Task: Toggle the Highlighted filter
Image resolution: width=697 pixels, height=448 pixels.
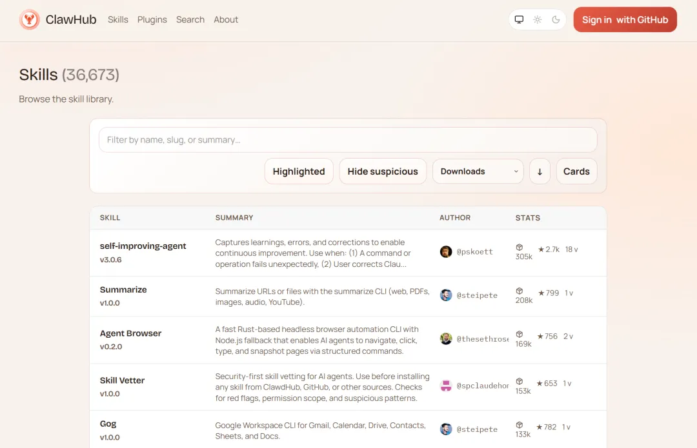Action: point(299,171)
